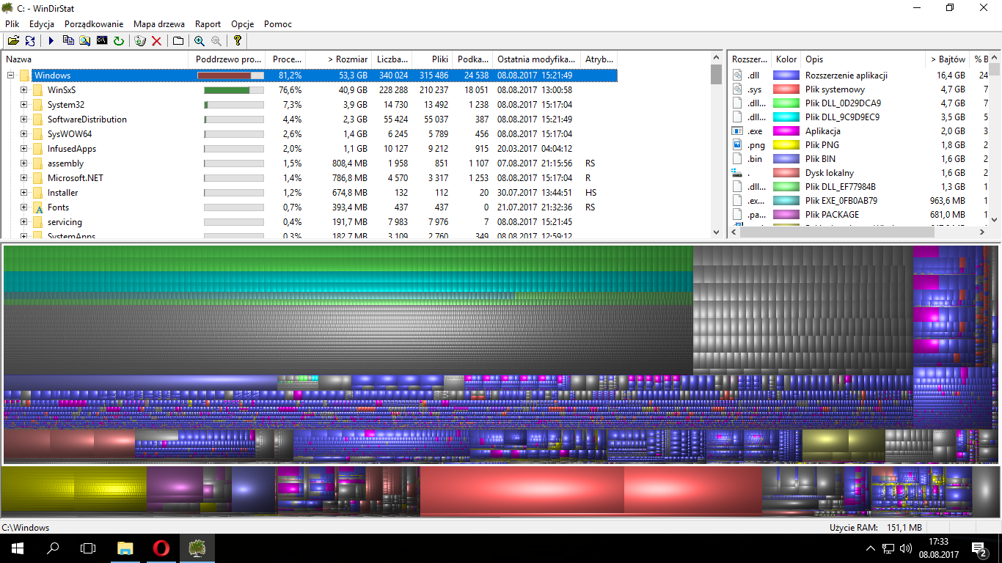Image resolution: width=1002 pixels, height=563 pixels.
Task: Expand the assembly folder node
Action: tap(23, 163)
